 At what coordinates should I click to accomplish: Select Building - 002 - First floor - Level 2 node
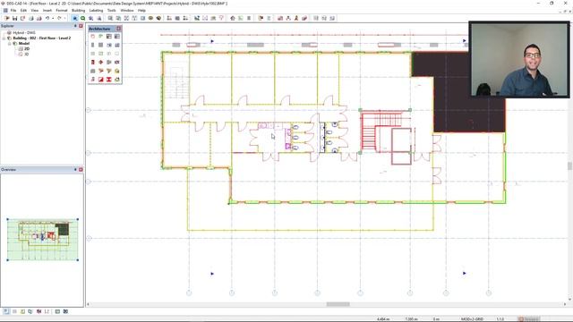tap(42, 38)
